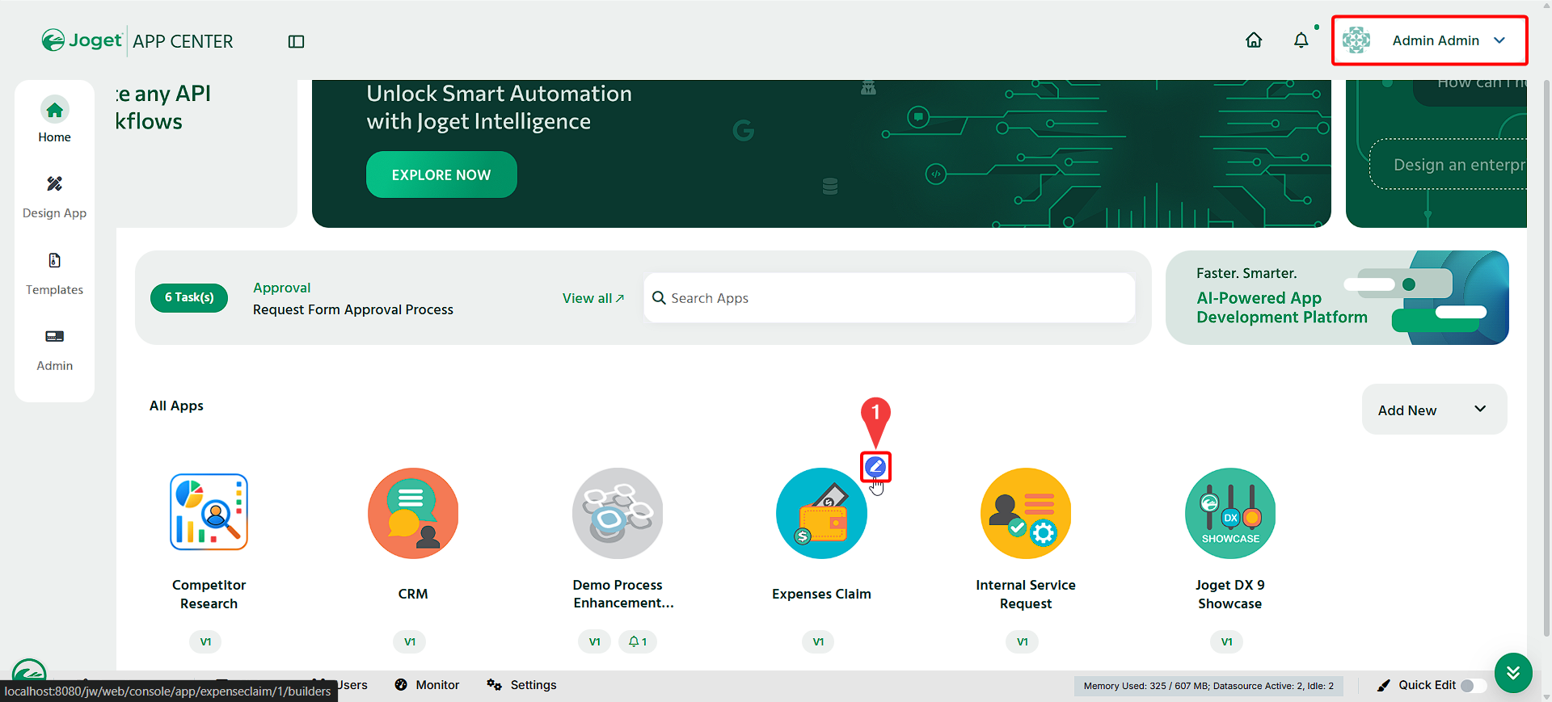Click the V1 badge under CRM
This screenshot has width=1552, height=702.
[x=410, y=641]
